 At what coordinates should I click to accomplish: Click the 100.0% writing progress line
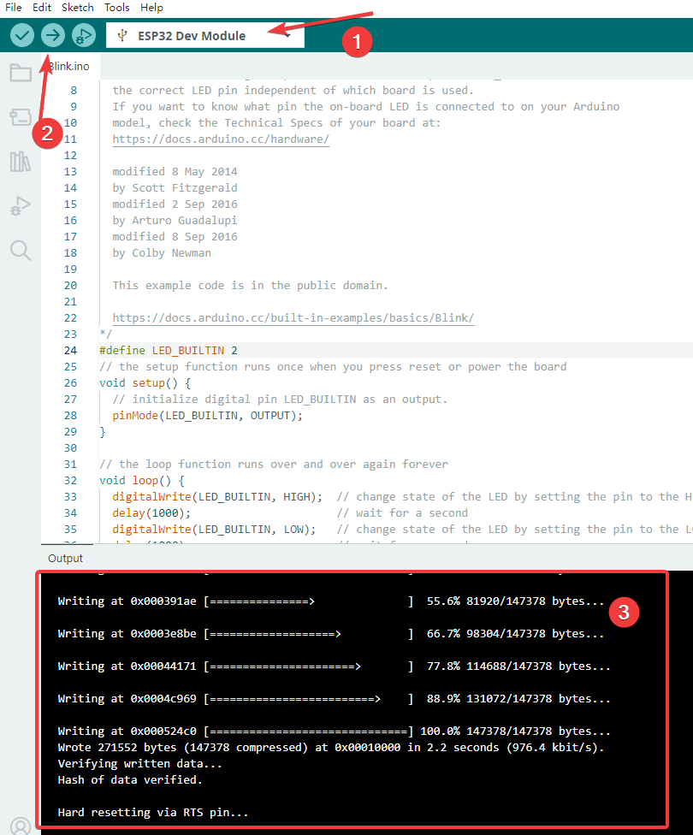point(334,731)
